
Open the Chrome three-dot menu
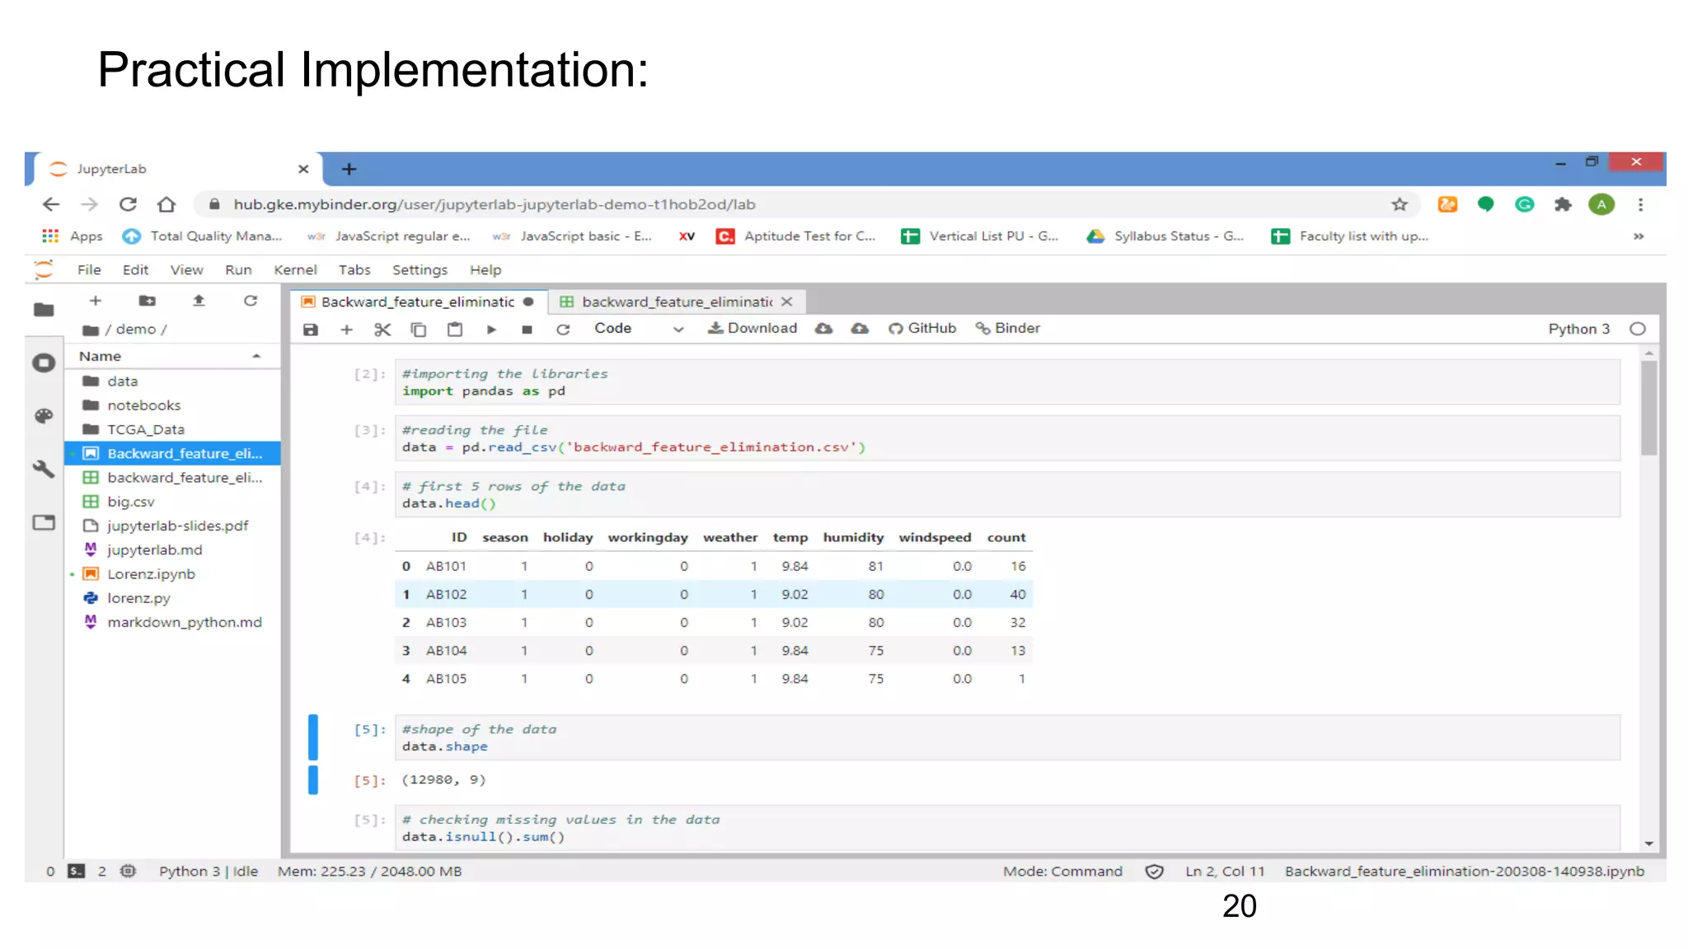coord(1640,204)
